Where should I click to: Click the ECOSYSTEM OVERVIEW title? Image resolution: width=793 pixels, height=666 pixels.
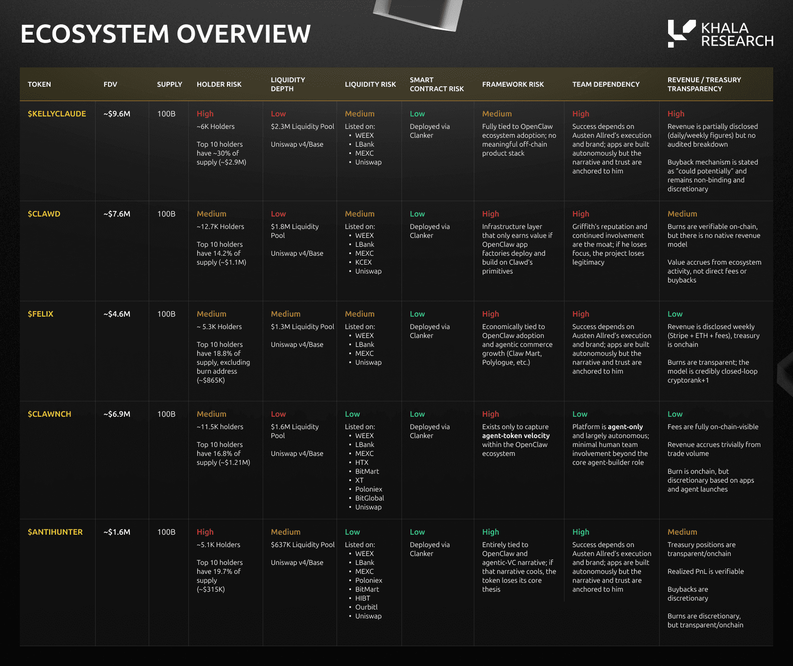pos(166,34)
